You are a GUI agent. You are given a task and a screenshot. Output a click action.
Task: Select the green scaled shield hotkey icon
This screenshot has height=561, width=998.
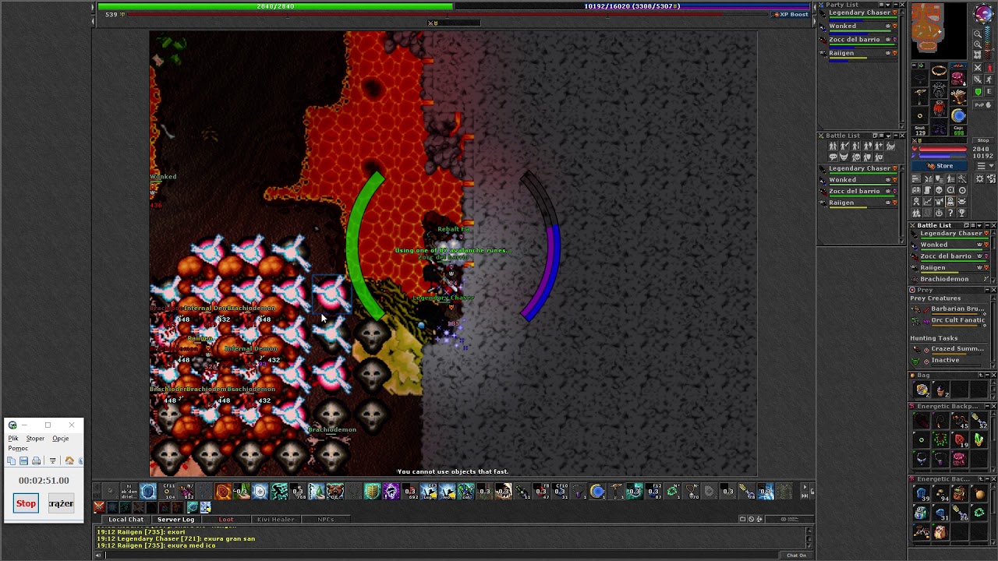pos(373,491)
